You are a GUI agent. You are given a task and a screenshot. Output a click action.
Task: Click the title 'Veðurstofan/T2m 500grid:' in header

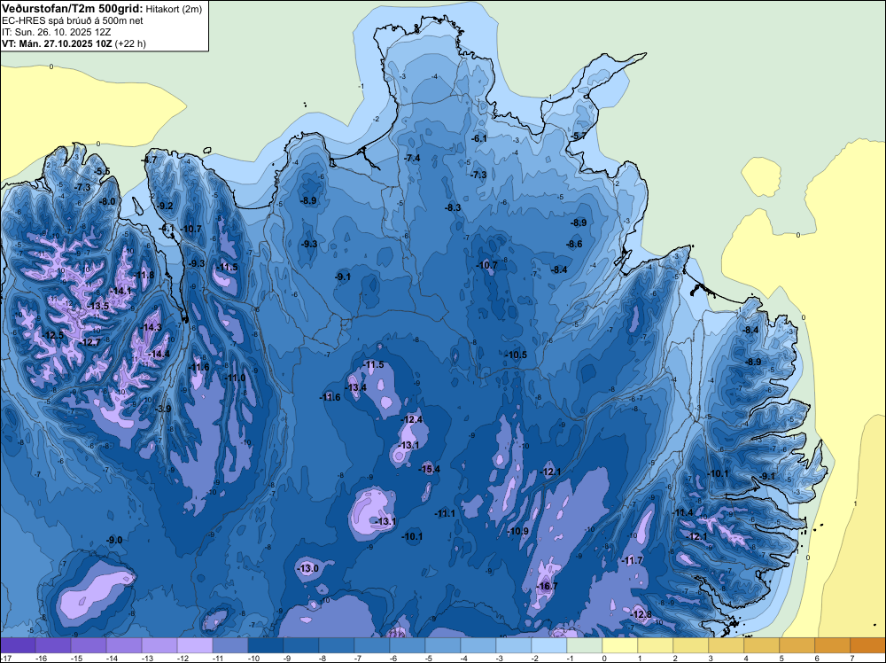point(72,8)
